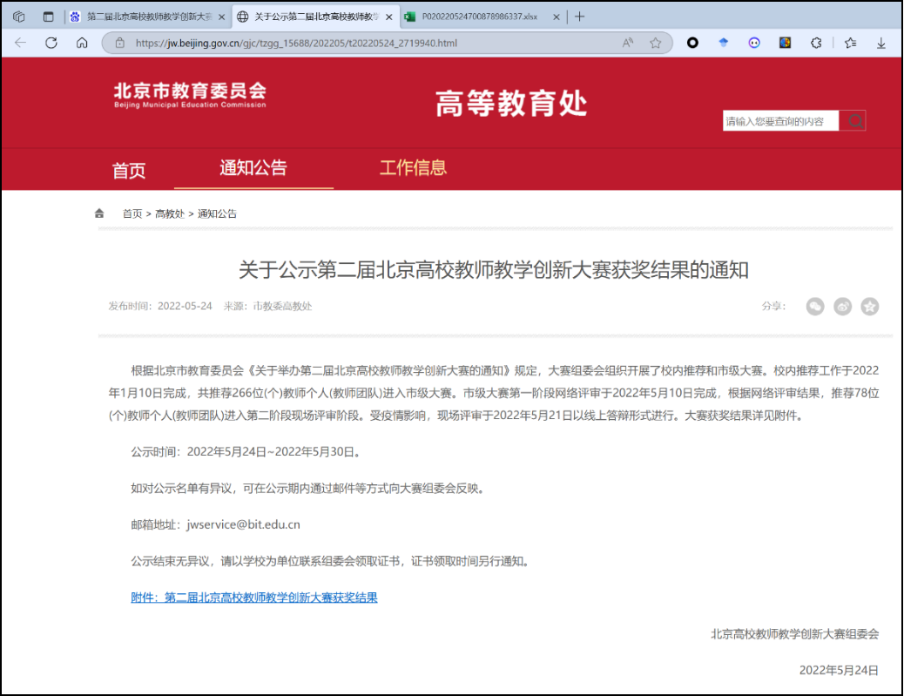Click the QZone star share icon

pos(869,307)
